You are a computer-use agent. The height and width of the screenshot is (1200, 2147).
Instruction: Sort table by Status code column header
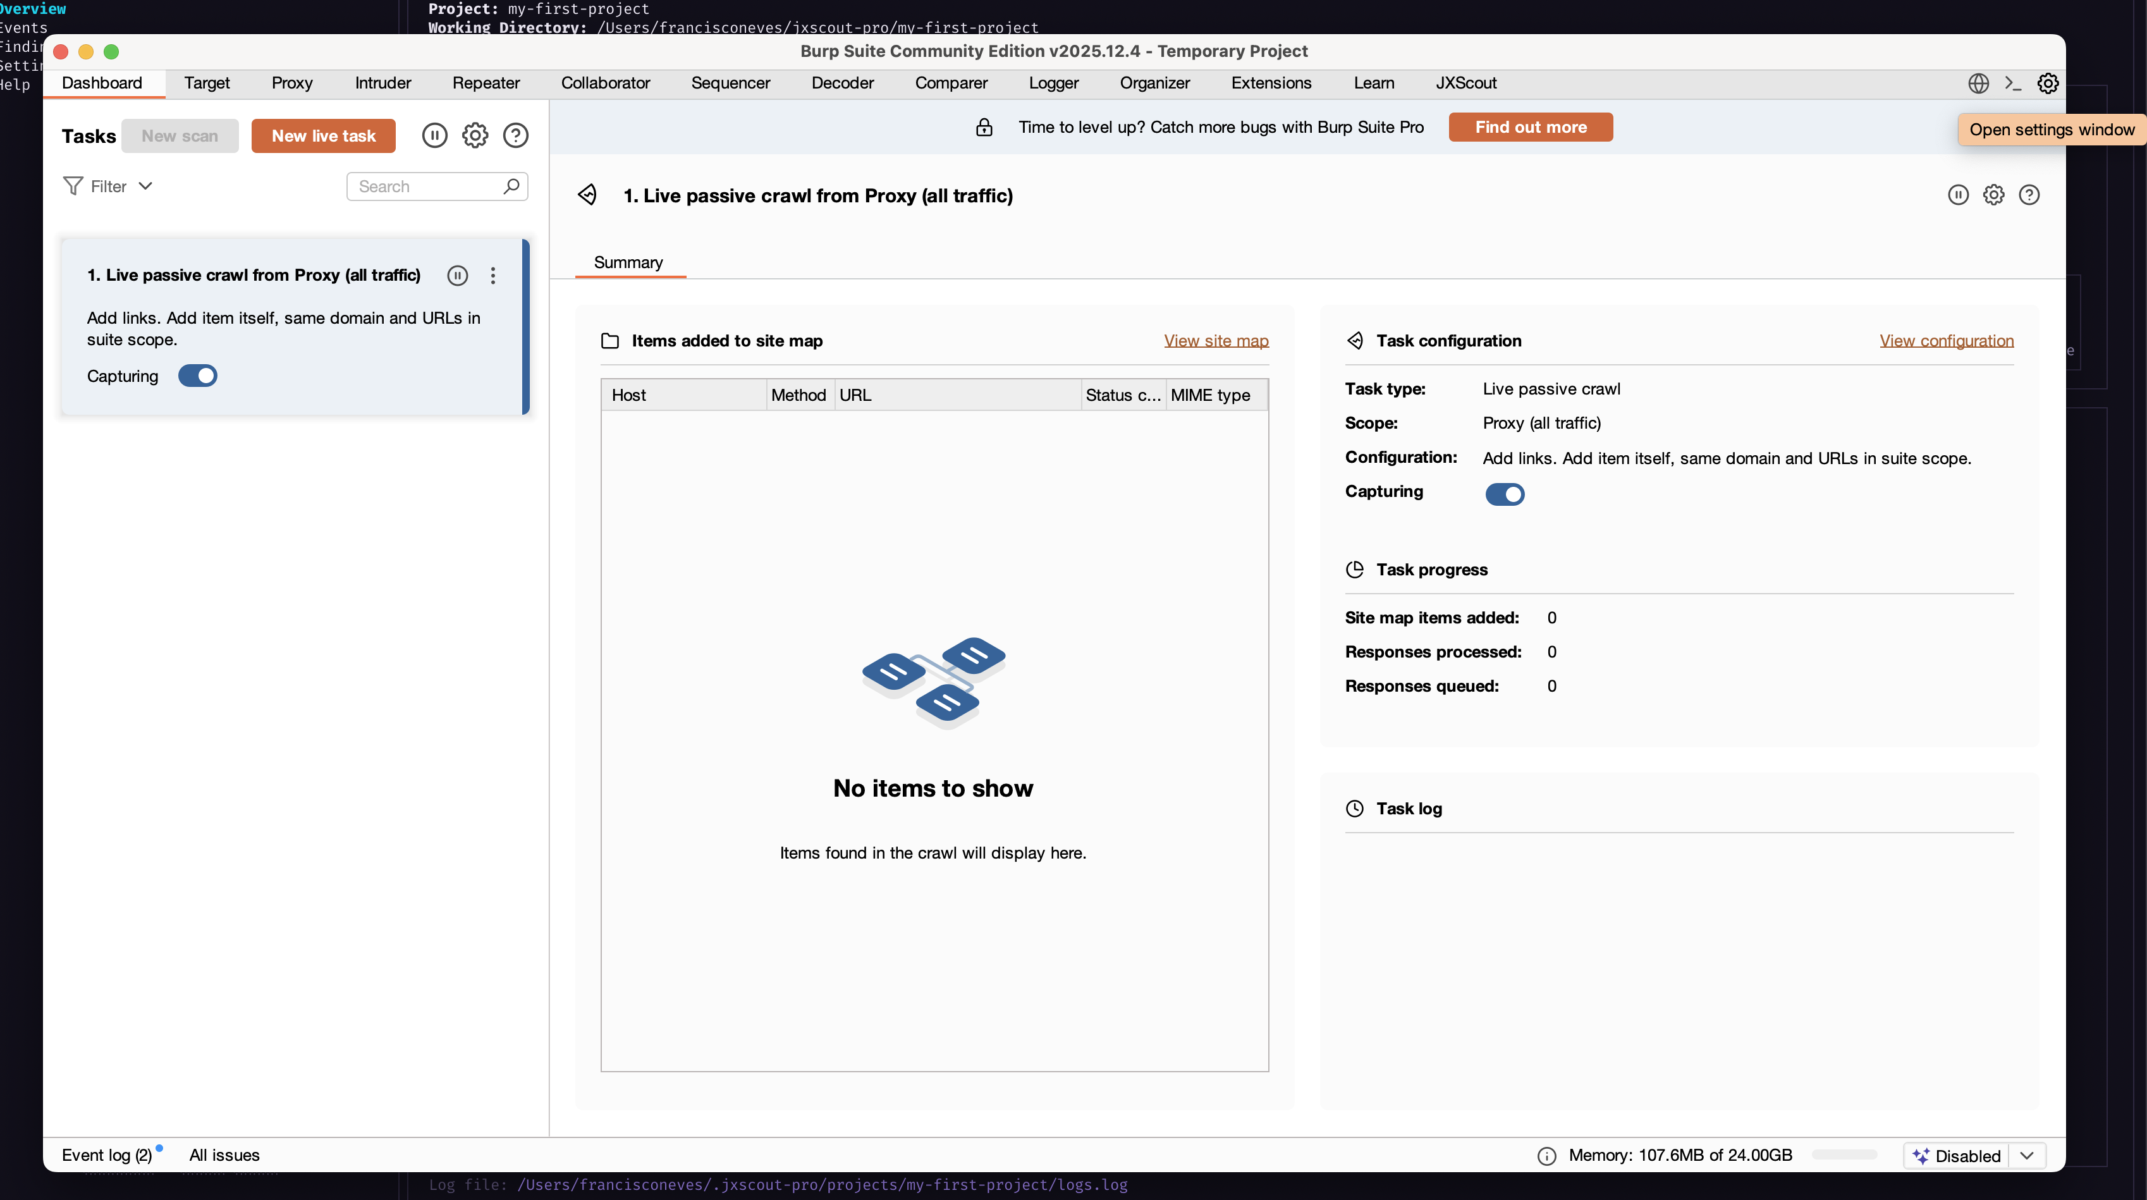tap(1123, 395)
